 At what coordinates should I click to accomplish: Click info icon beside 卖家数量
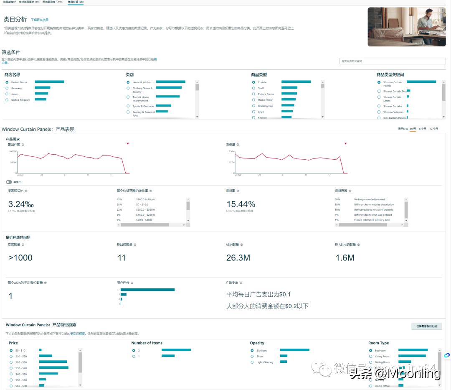(x=23, y=245)
